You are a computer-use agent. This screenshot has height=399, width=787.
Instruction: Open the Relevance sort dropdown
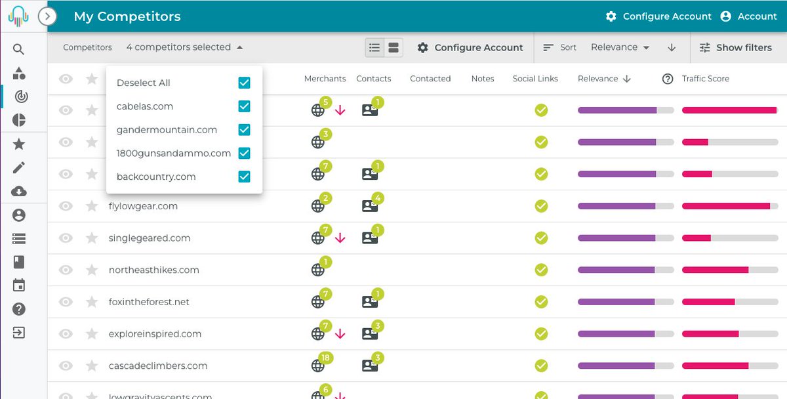620,47
